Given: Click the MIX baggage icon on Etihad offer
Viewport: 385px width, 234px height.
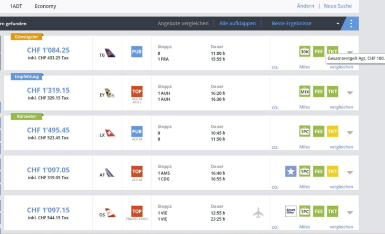Looking at the screenshot, I should [x=305, y=92].
